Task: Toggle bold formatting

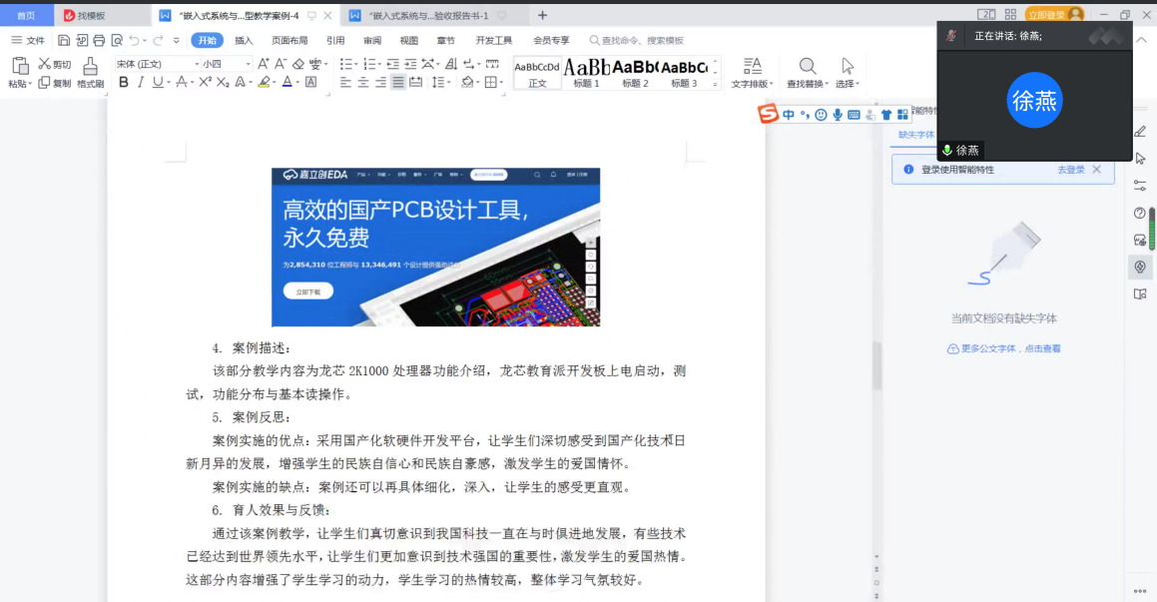Action: click(124, 82)
